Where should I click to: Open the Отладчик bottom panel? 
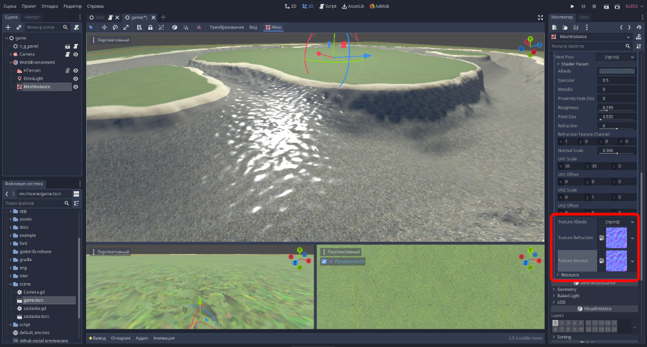click(x=120, y=338)
